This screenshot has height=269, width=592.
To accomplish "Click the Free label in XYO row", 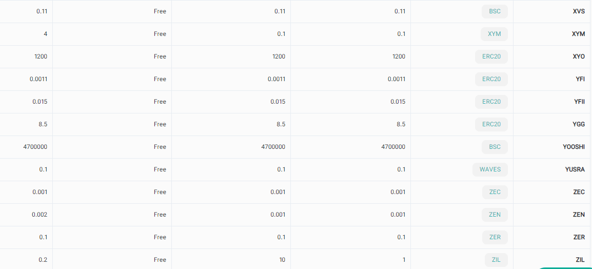I will pos(160,56).
